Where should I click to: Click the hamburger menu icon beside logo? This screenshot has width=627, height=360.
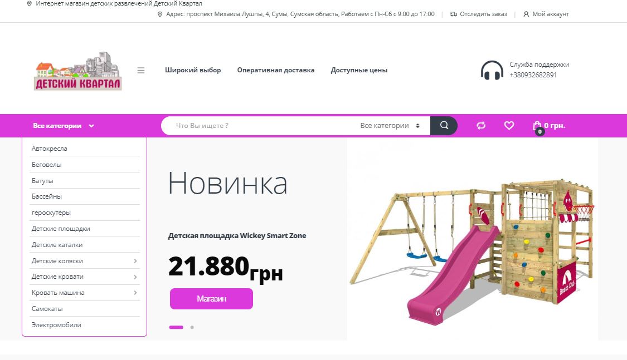(x=141, y=70)
